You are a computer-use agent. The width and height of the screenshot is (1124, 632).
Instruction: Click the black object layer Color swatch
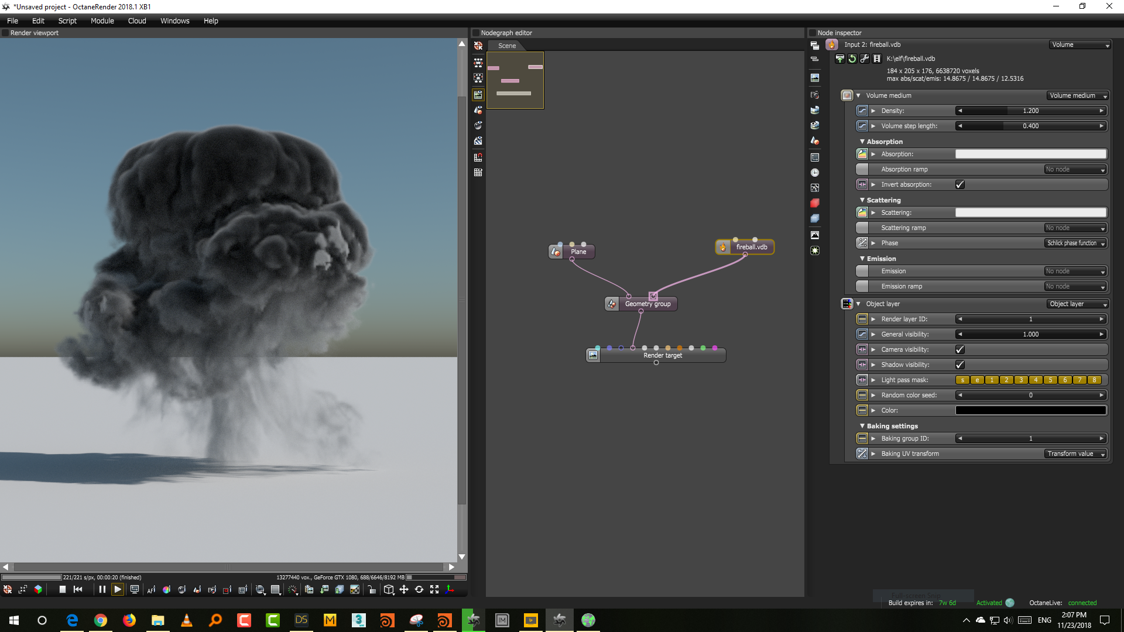click(1030, 410)
